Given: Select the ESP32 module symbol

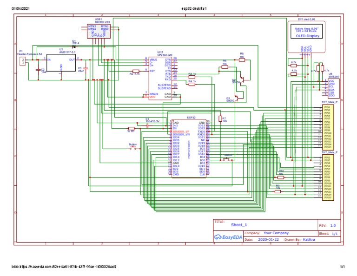Looking at the screenshot, I should coord(189,148).
